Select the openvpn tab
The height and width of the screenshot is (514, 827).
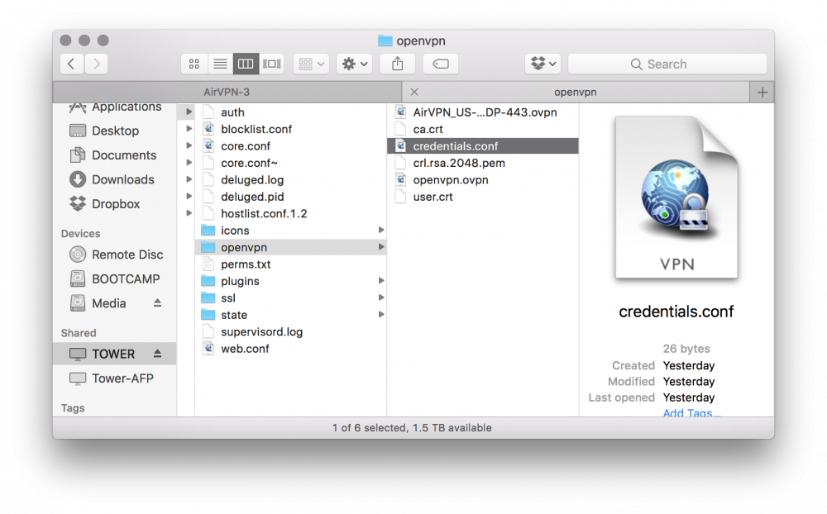pyautogui.click(x=576, y=92)
